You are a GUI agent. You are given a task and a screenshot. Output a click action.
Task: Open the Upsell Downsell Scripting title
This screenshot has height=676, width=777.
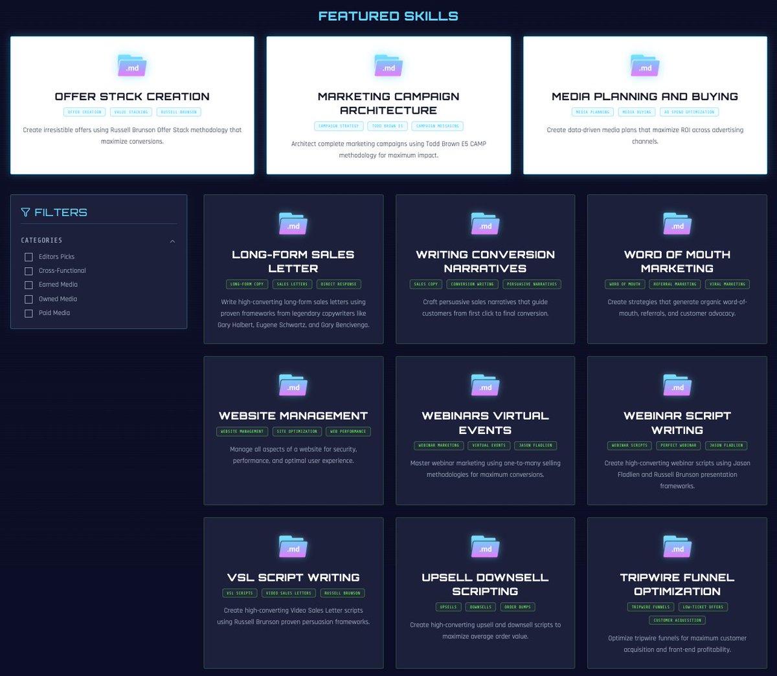(486, 584)
